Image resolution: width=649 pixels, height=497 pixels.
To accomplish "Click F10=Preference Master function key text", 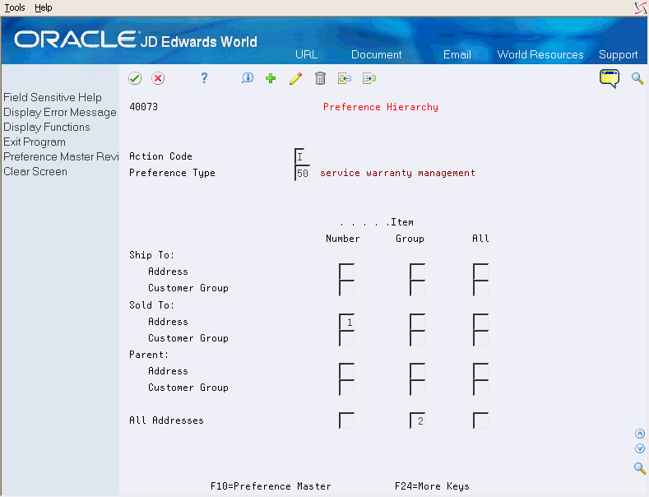I will click(x=271, y=486).
